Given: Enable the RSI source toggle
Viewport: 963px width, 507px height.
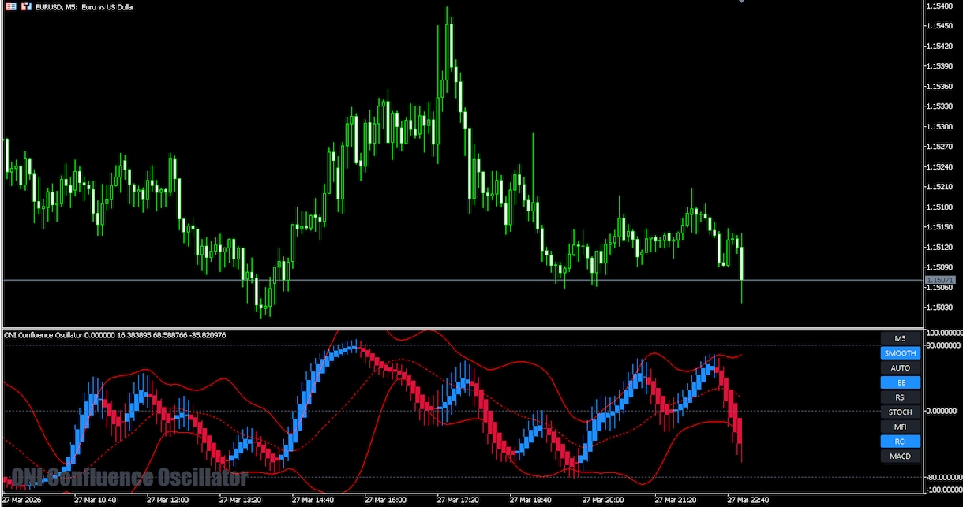Looking at the screenshot, I should click(901, 397).
